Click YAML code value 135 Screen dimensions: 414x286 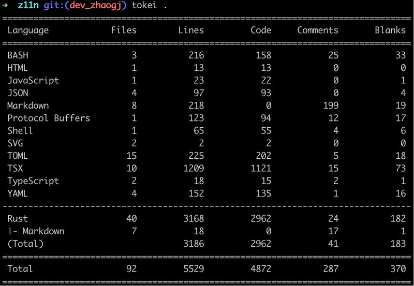tap(263, 193)
